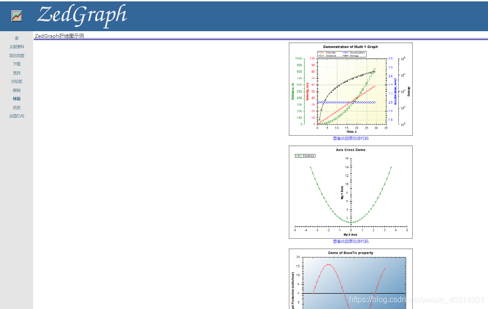This screenshot has width=488, height=309.
Task: View source code link under Multi Y Graph
Action: [350, 139]
